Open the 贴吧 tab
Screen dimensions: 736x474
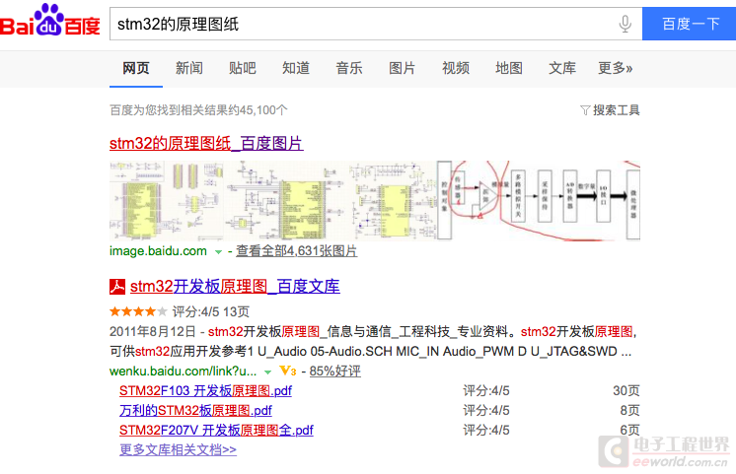[242, 68]
